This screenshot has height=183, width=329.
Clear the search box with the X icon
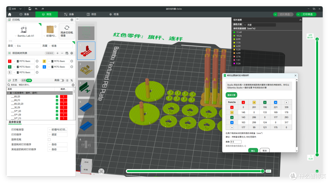(x=73, y=85)
